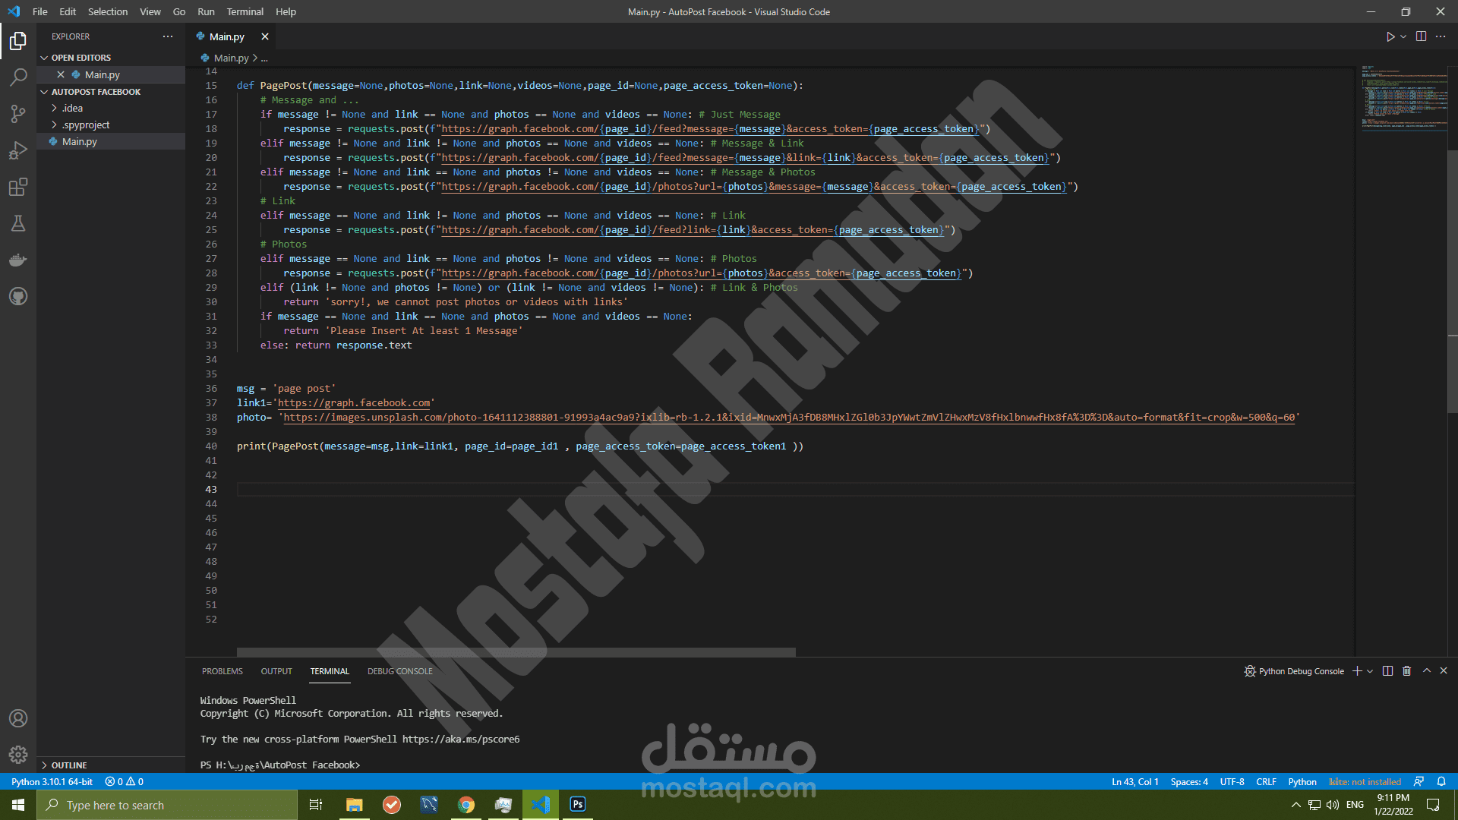Create a new terminal with plus icon
The image size is (1458, 820).
pyautogui.click(x=1357, y=671)
